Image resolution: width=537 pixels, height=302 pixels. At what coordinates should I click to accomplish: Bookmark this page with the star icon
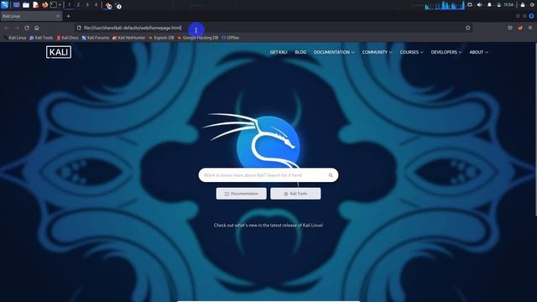click(x=468, y=28)
